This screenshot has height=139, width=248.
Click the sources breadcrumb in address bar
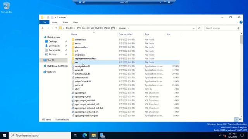tap(122, 28)
